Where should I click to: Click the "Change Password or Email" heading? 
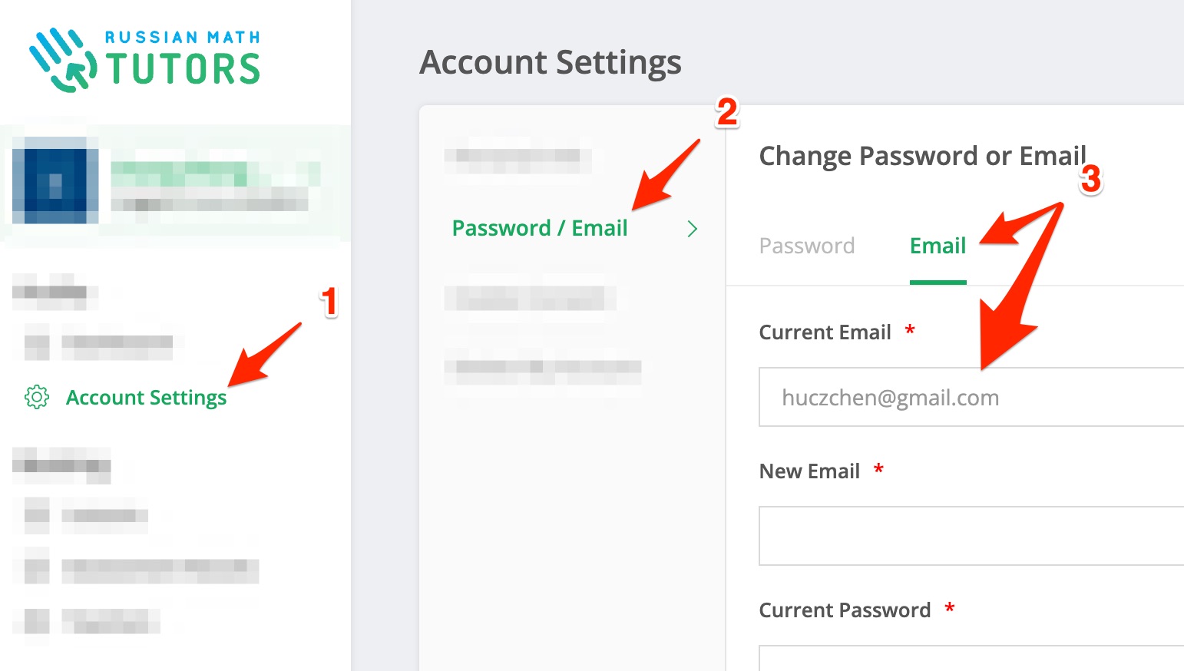[x=922, y=156]
